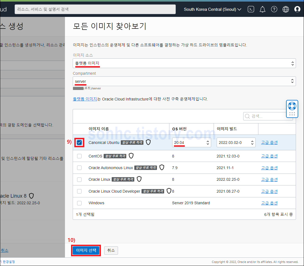This screenshot has height=266, width=304.
Task: Select Oracle Linux Cloud Developer checkbox
Action: click(79, 191)
